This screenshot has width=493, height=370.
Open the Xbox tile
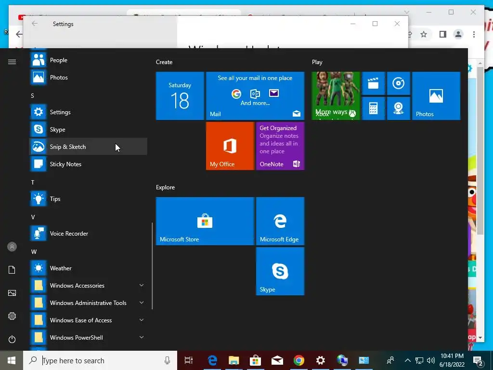pyautogui.click(x=336, y=96)
